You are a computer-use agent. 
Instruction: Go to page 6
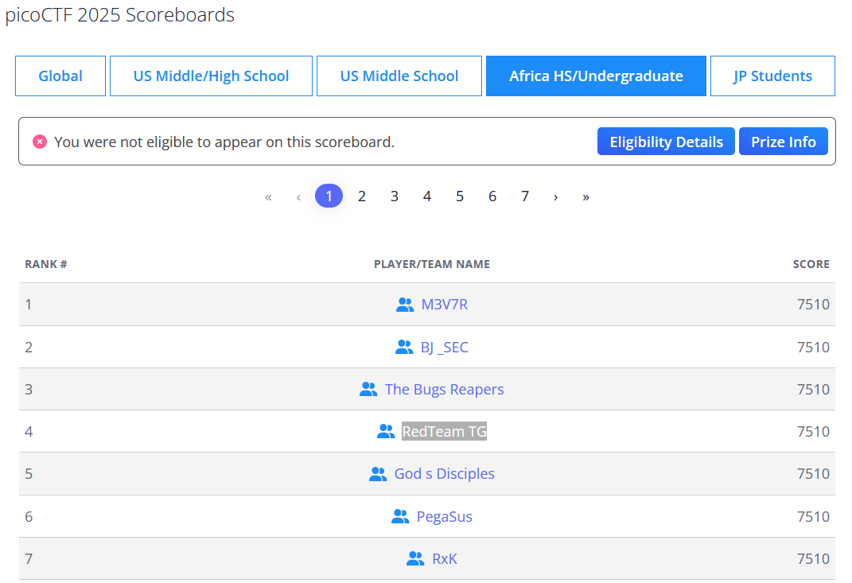tap(492, 196)
